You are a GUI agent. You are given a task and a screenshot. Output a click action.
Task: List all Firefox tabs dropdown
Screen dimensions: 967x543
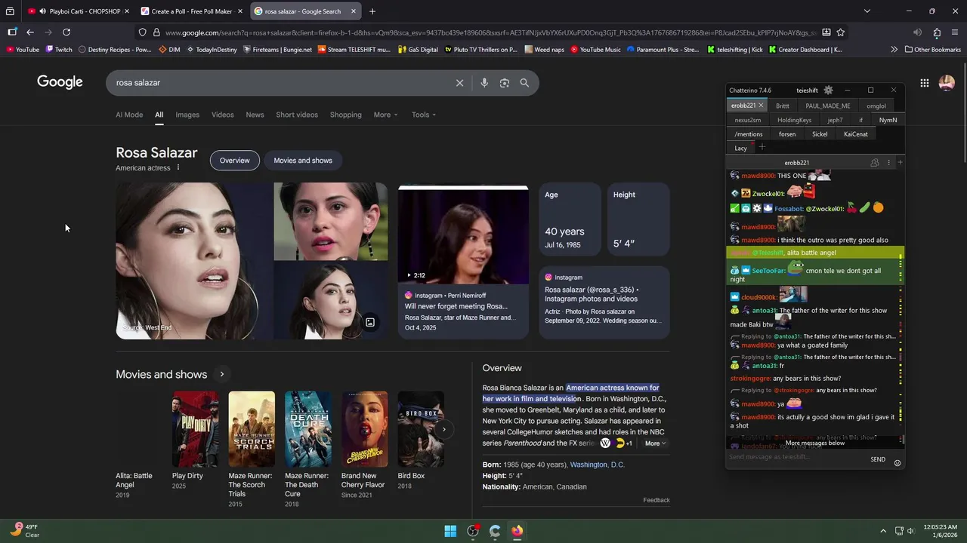(x=867, y=11)
